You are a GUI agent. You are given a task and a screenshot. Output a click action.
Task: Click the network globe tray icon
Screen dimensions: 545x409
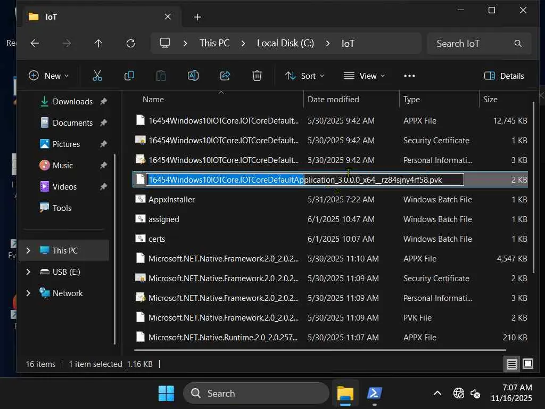point(458,394)
